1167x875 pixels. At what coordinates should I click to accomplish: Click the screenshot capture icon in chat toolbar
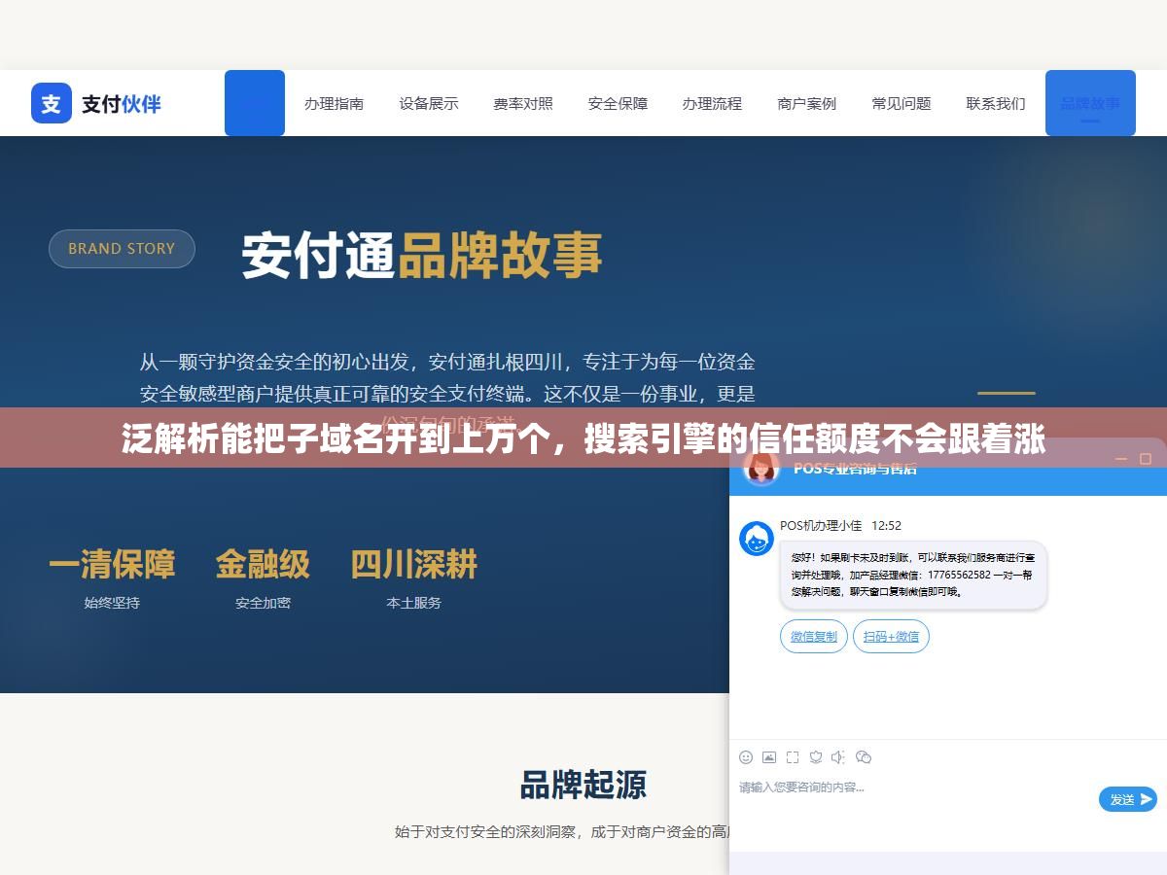[793, 756]
